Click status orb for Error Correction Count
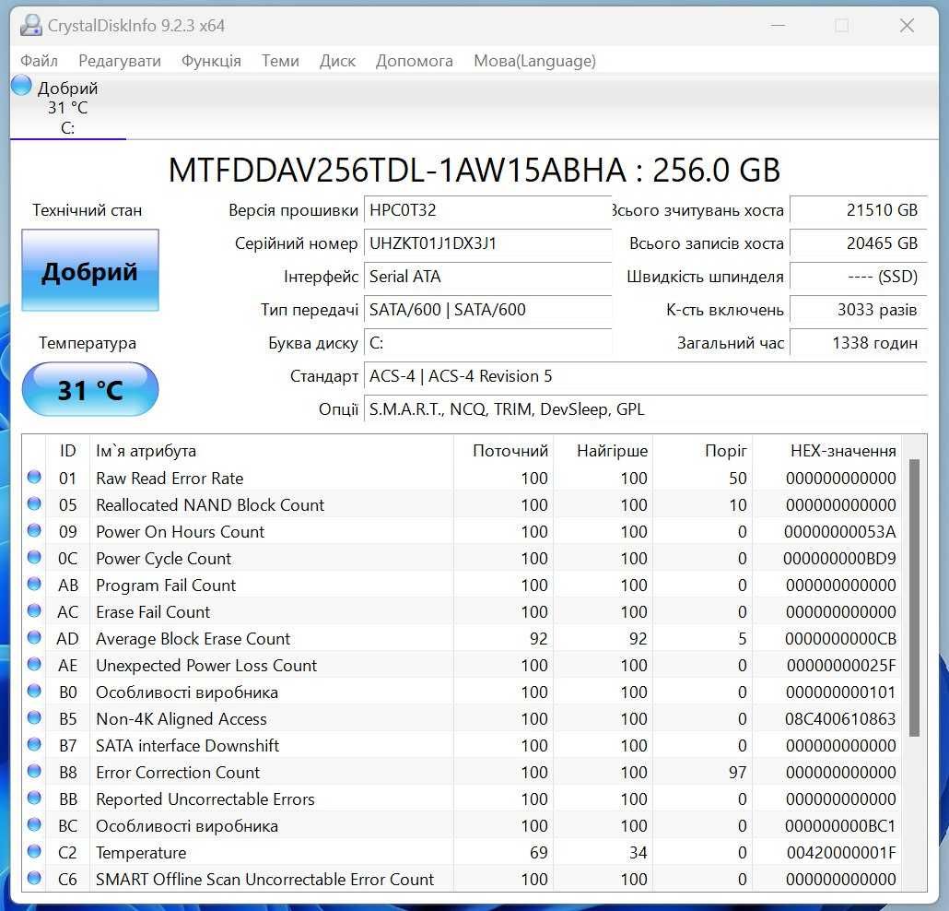The height and width of the screenshot is (911, 949). click(x=34, y=771)
